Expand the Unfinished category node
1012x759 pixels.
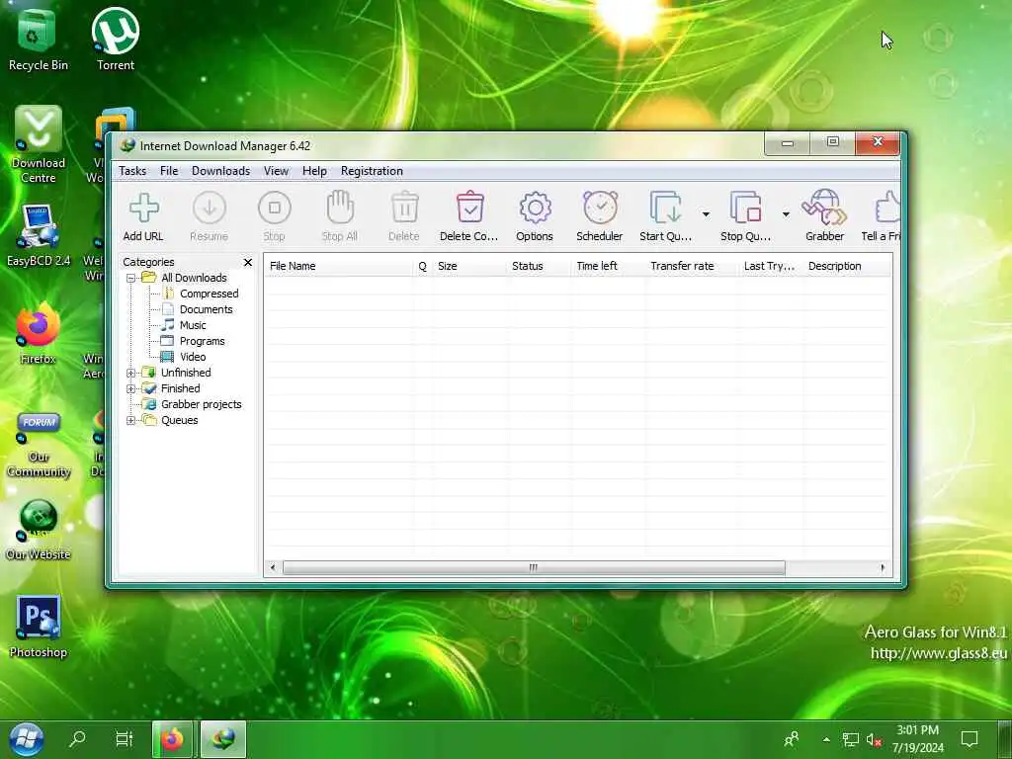click(x=131, y=373)
